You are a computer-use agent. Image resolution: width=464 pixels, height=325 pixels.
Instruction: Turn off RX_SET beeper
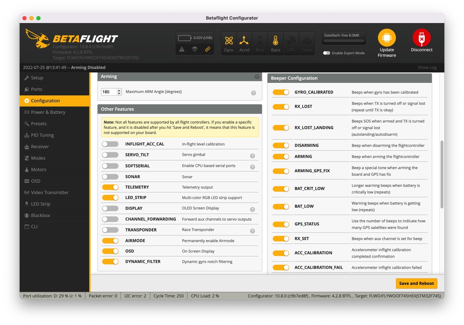[281, 238]
